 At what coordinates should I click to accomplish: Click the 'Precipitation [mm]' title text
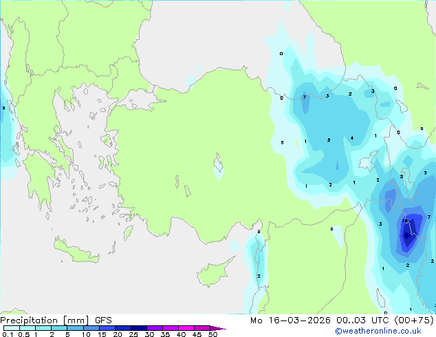[x=45, y=320]
